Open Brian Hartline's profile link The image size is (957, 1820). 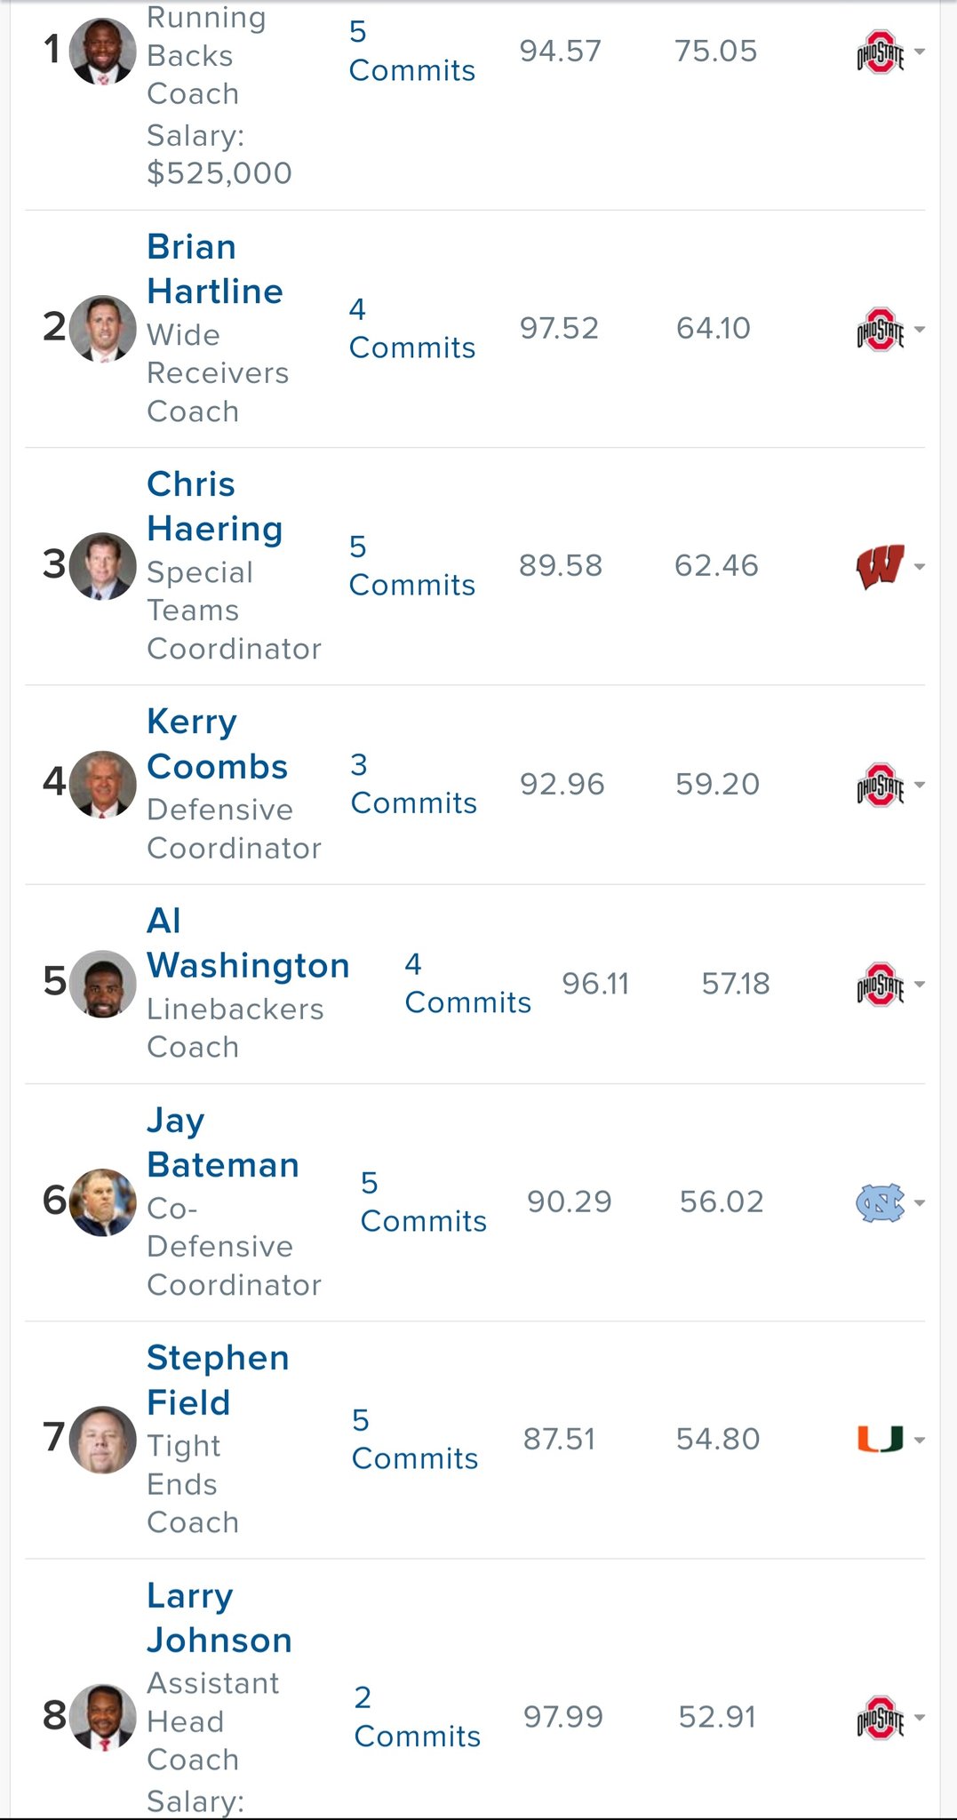click(215, 268)
